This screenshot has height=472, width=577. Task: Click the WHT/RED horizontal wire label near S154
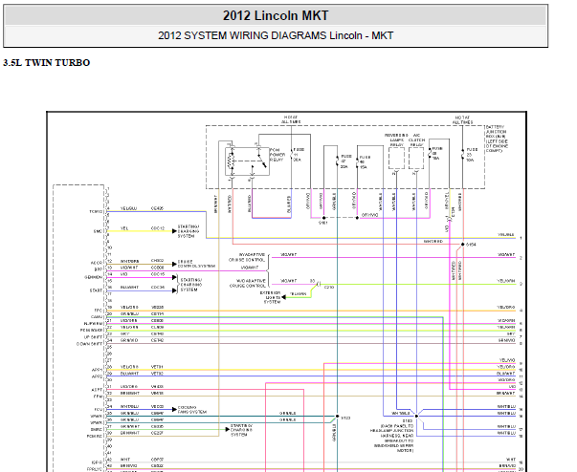(433, 242)
